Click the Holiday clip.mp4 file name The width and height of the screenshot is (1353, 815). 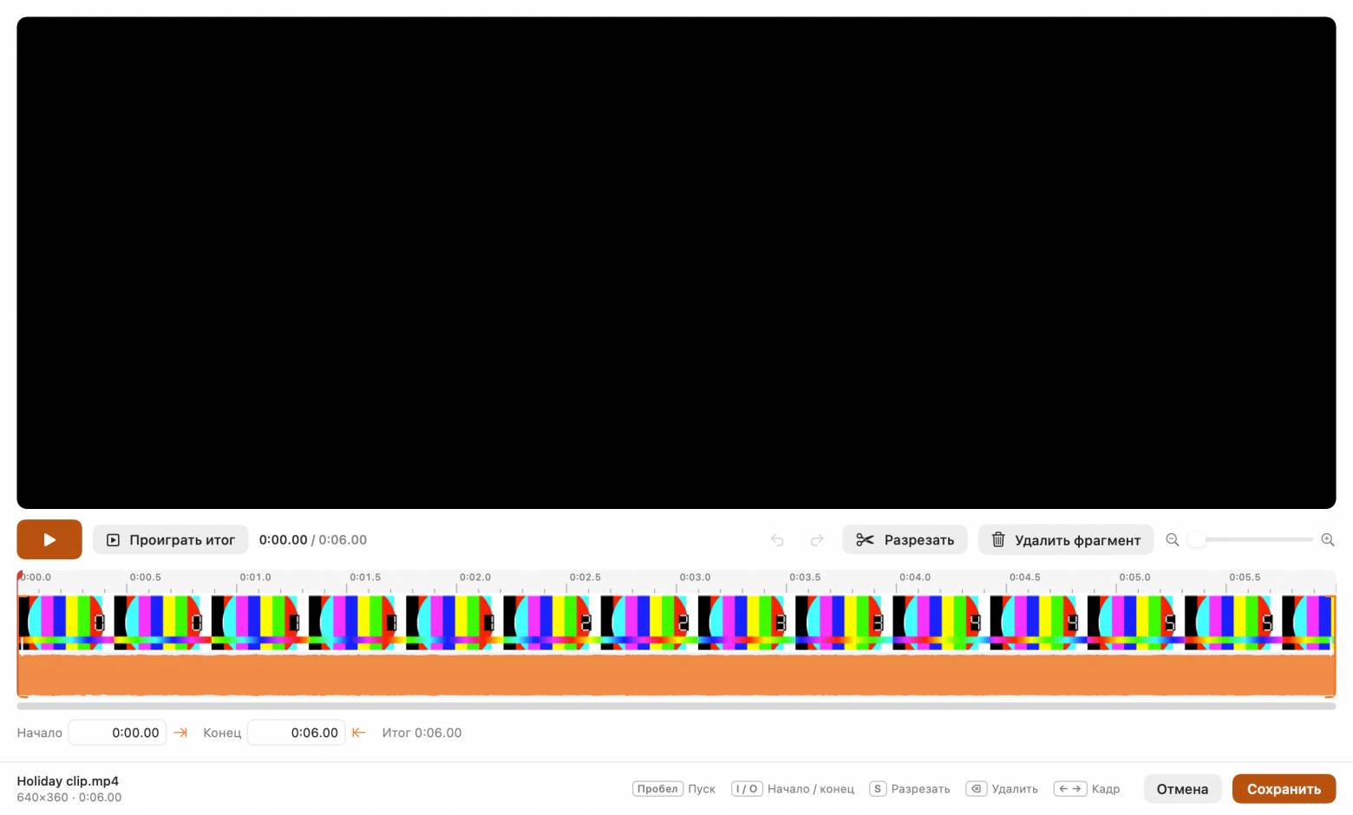click(x=68, y=781)
